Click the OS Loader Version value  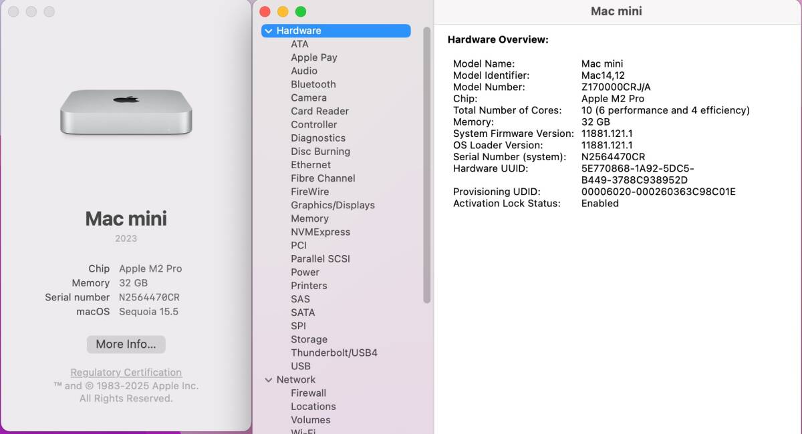(x=607, y=145)
